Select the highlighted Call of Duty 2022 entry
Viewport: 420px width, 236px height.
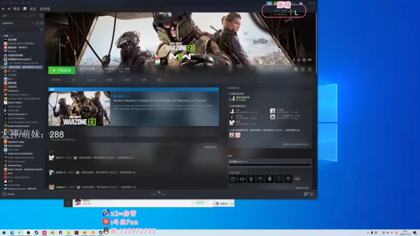point(23,67)
